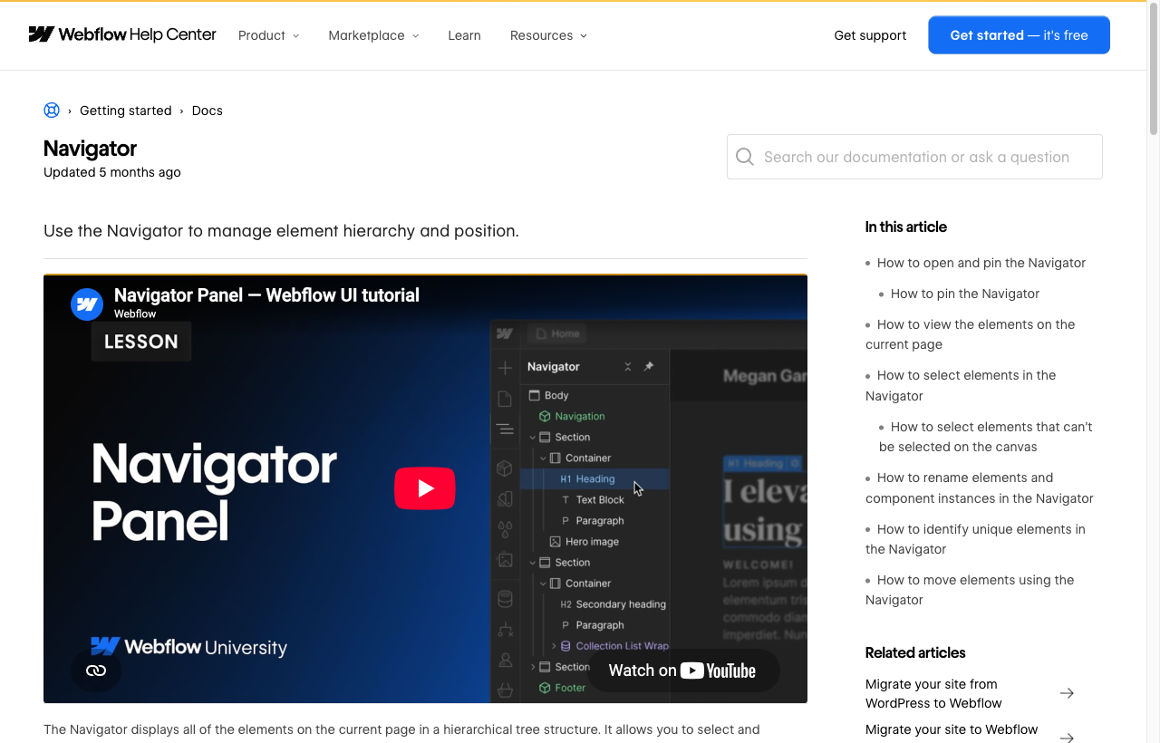Jump to selecting elements that can't be selected
Screen dimensions: 1160x743
tap(985, 437)
